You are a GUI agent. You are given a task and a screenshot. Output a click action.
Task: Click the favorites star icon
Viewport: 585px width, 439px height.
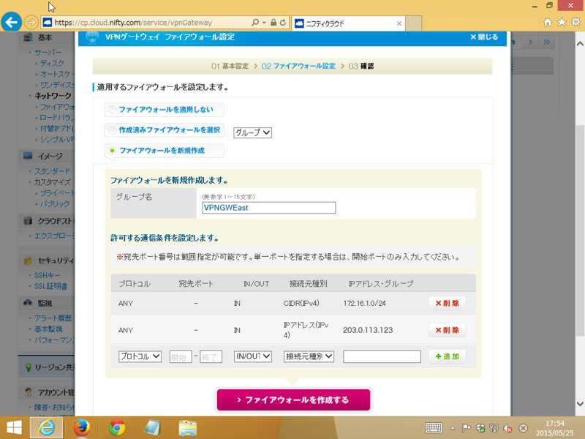pyautogui.click(x=562, y=22)
